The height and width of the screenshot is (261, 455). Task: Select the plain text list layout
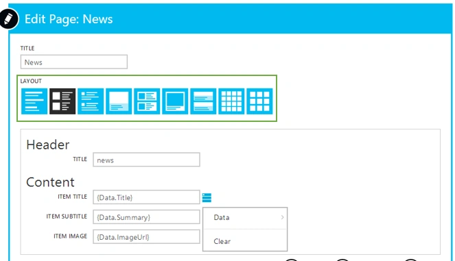(34, 101)
